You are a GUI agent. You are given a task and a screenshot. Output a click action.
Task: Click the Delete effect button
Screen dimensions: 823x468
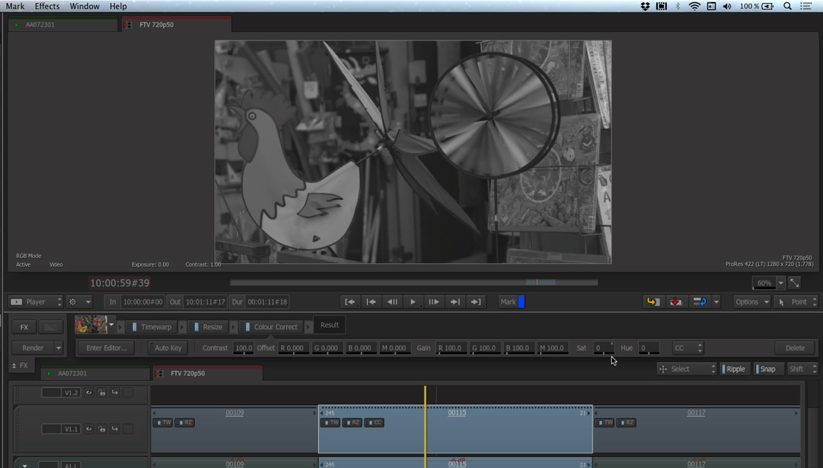point(795,348)
